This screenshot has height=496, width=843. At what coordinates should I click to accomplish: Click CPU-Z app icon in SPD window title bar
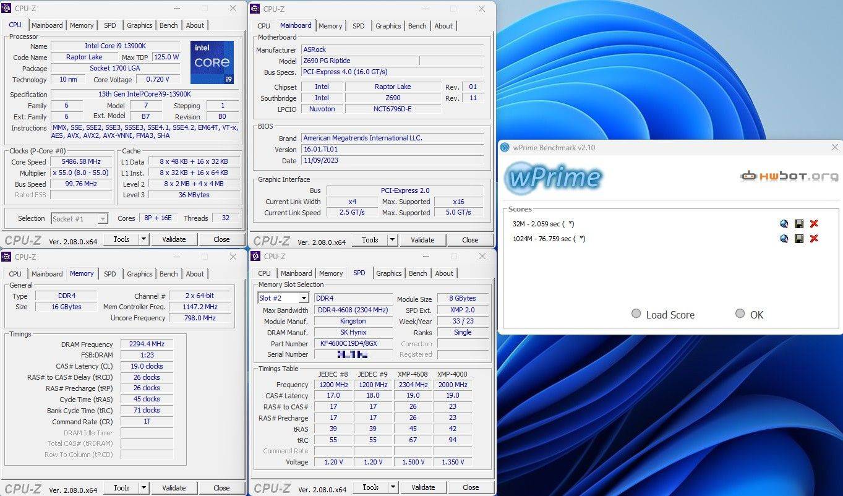click(255, 256)
